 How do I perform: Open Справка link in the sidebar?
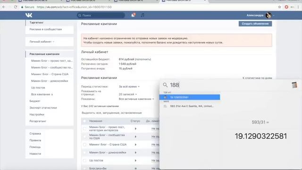(x=35, y=134)
